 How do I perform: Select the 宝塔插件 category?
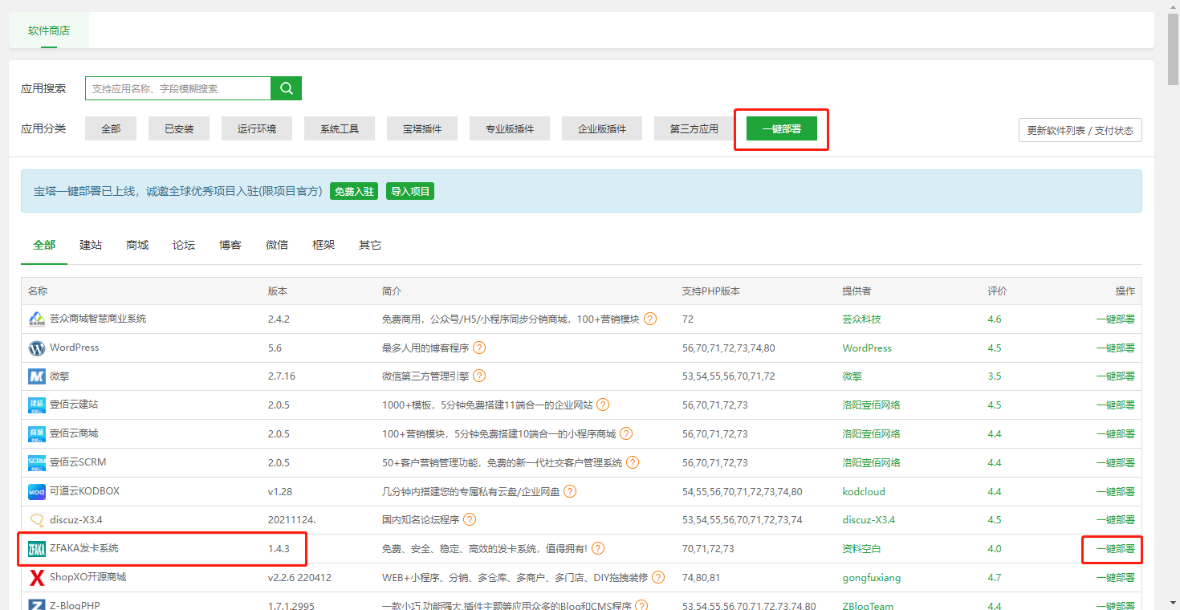point(422,128)
